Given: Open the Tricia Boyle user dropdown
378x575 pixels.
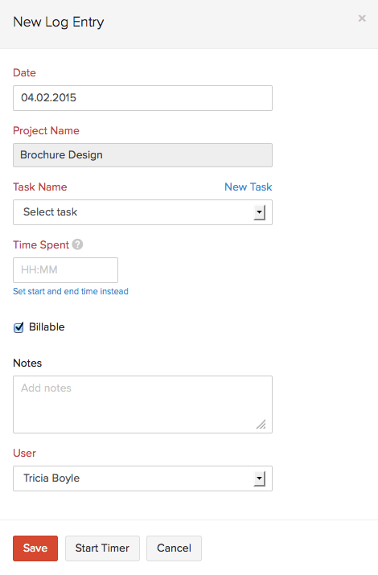Looking at the screenshot, I should click(x=142, y=478).
